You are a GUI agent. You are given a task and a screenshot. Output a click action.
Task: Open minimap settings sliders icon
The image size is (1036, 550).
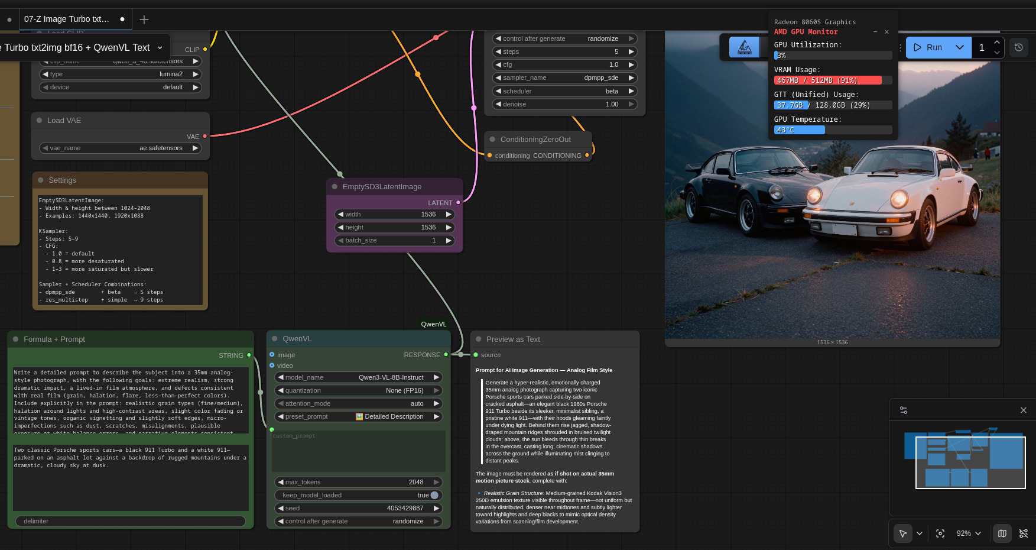click(x=904, y=410)
